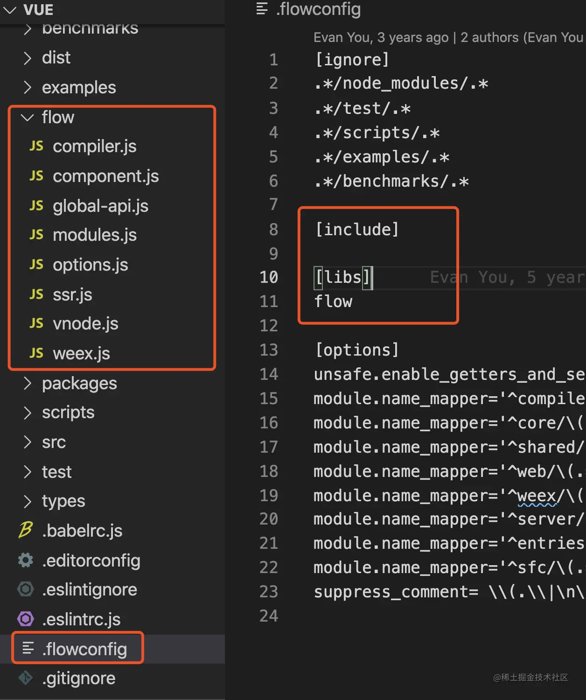Open .eslintignore file
This screenshot has height=700, width=586.
click(x=90, y=590)
